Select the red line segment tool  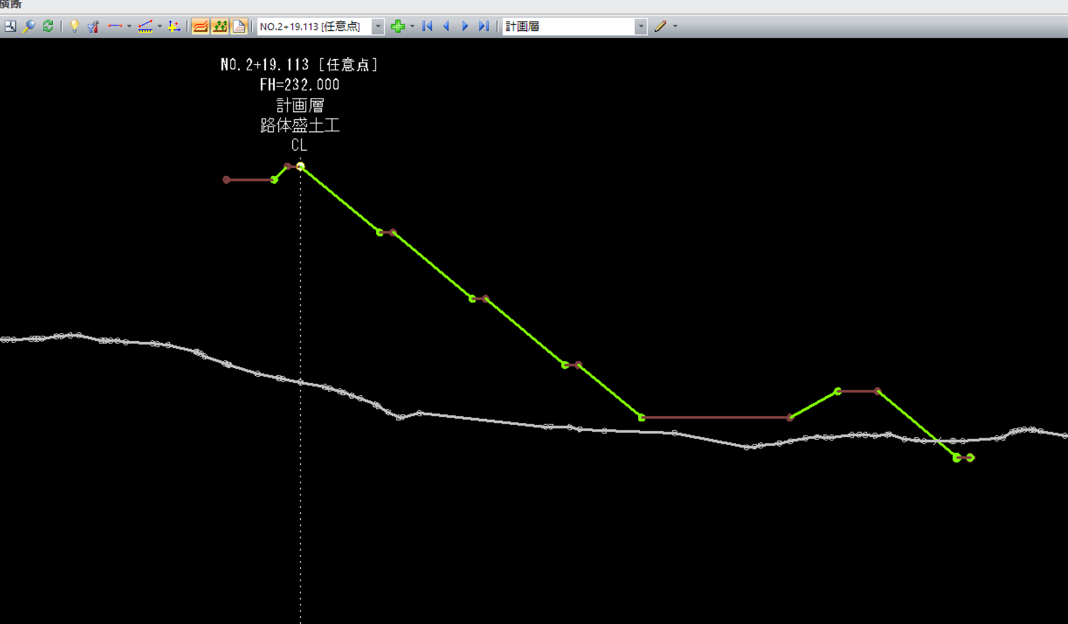(115, 26)
